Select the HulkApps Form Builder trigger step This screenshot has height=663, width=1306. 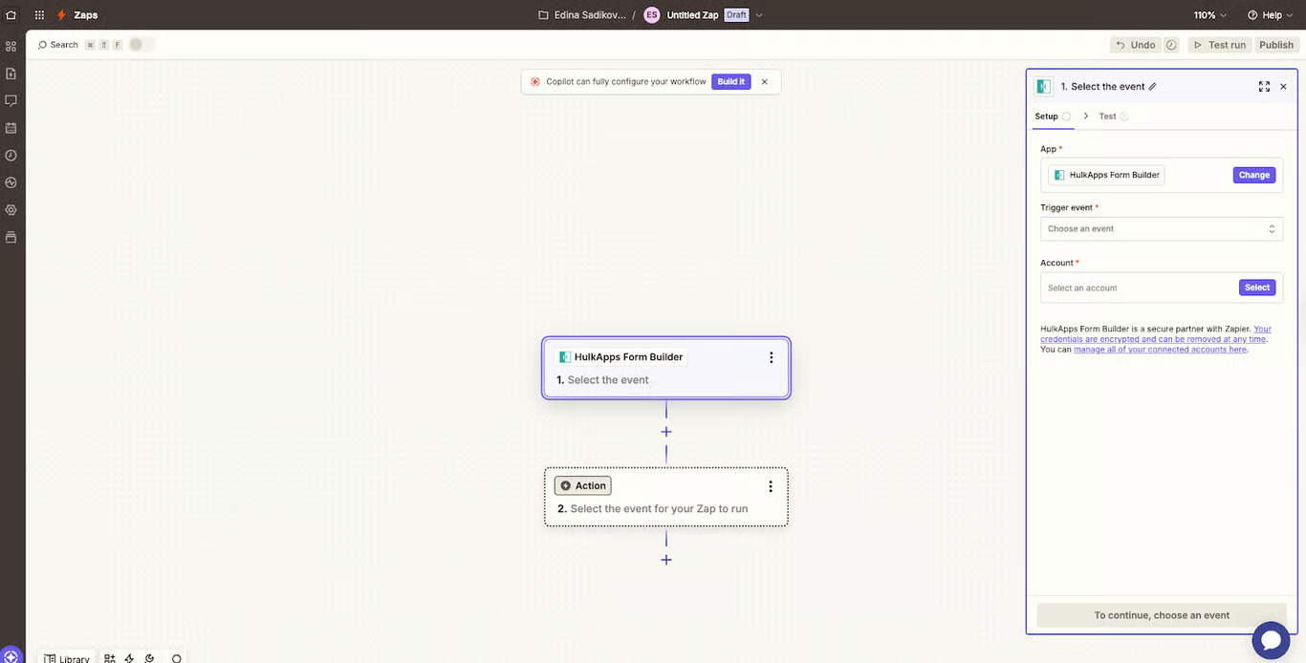coord(666,368)
